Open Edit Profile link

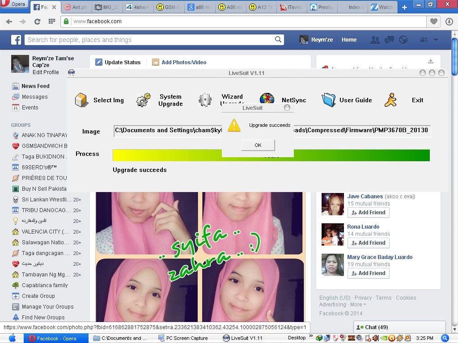click(46, 72)
